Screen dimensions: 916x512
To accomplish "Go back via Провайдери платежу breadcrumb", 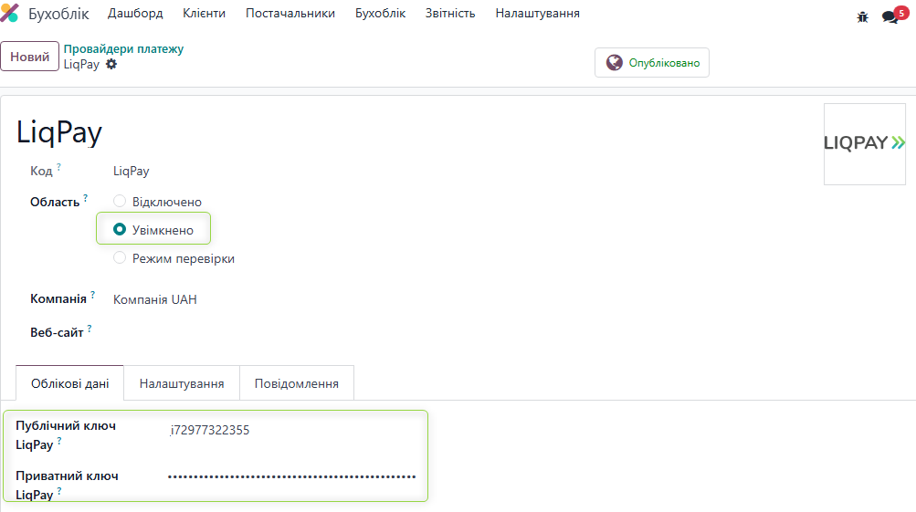I will pos(123,49).
